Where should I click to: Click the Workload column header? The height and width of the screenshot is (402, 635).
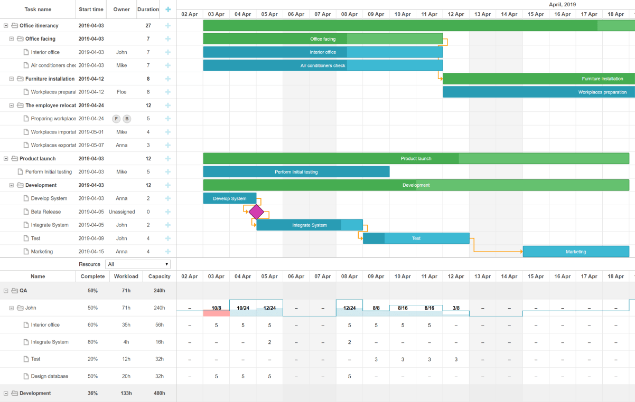coord(126,276)
